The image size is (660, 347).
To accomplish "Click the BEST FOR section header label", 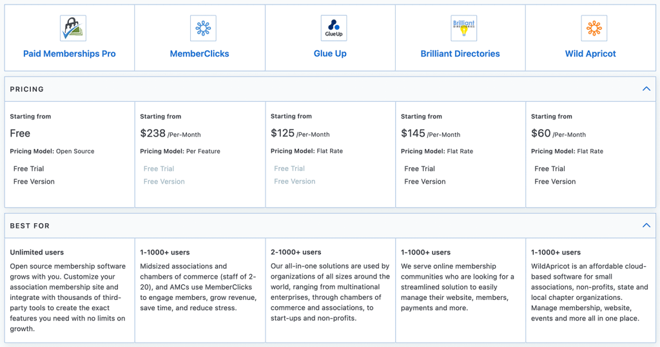I will click(x=30, y=226).
